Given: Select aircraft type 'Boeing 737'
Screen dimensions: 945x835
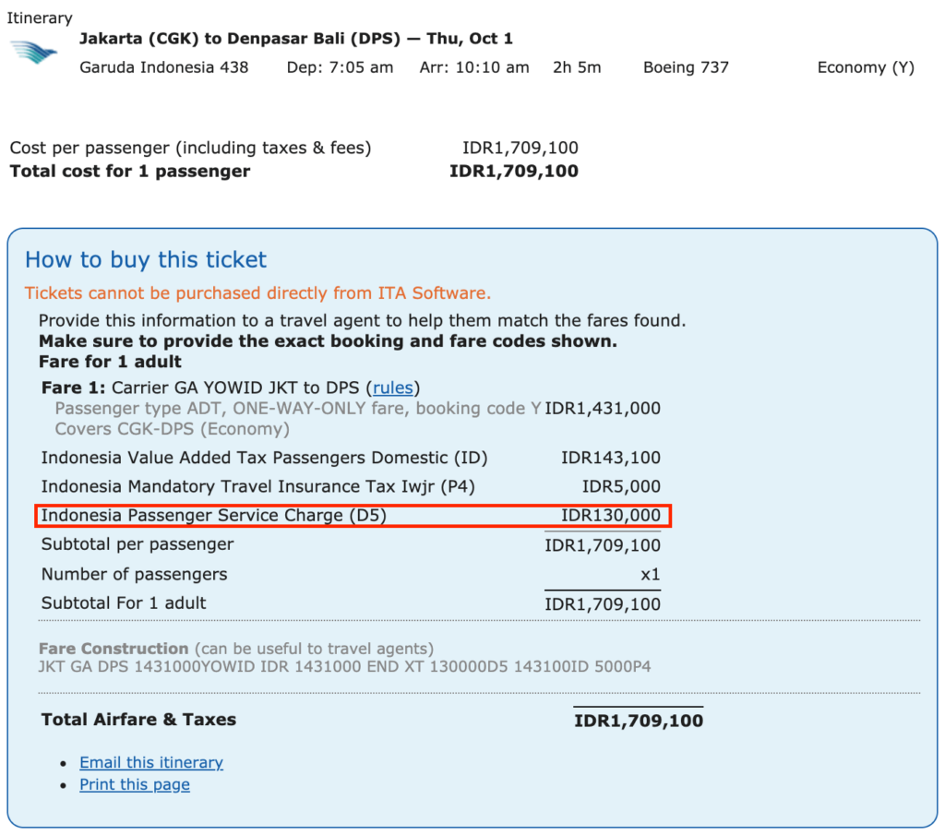Looking at the screenshot, I should (686, 66).
